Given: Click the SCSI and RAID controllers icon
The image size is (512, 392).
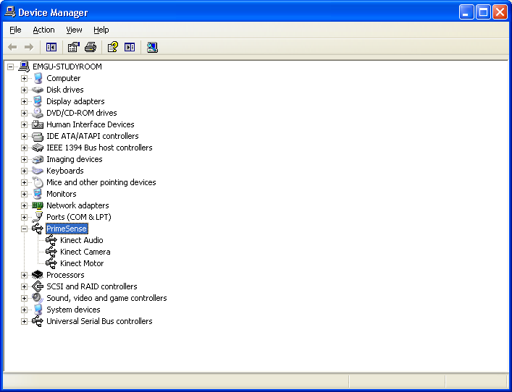Looking at the screenshot, I should click(x=38, y=286).
